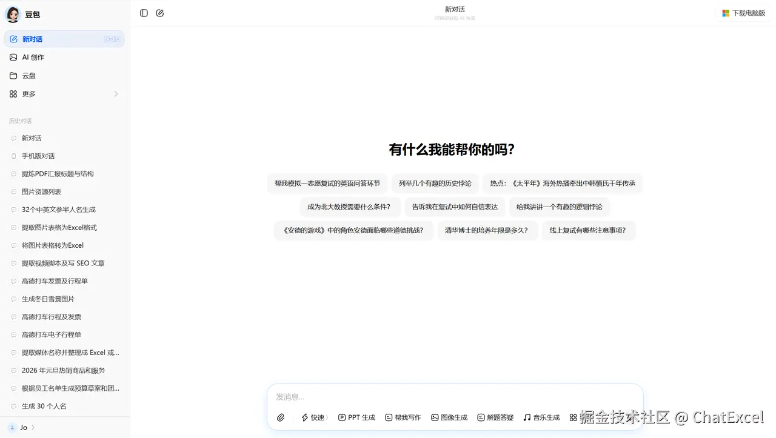Click the new chat pencil icon in top bar
This screenshot has height=438, width=776.
(x=160, y=13)
